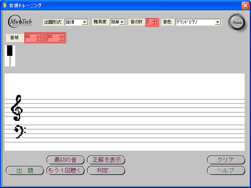The height and width of the screenshot is (188, 251).
Task: Decrease the 音の数 value with down arrow
Action: [155, 23]
